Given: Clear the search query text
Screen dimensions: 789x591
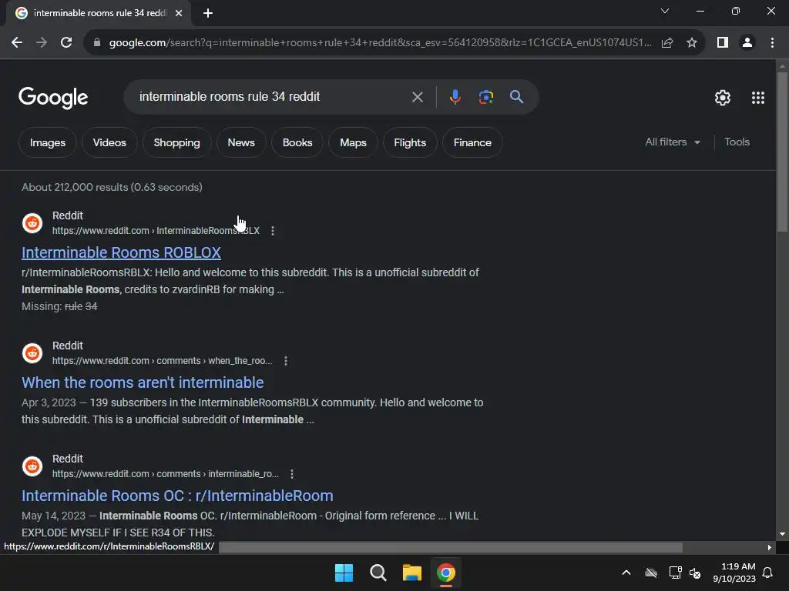Looking at the screenshot, I should coord(417,97).
